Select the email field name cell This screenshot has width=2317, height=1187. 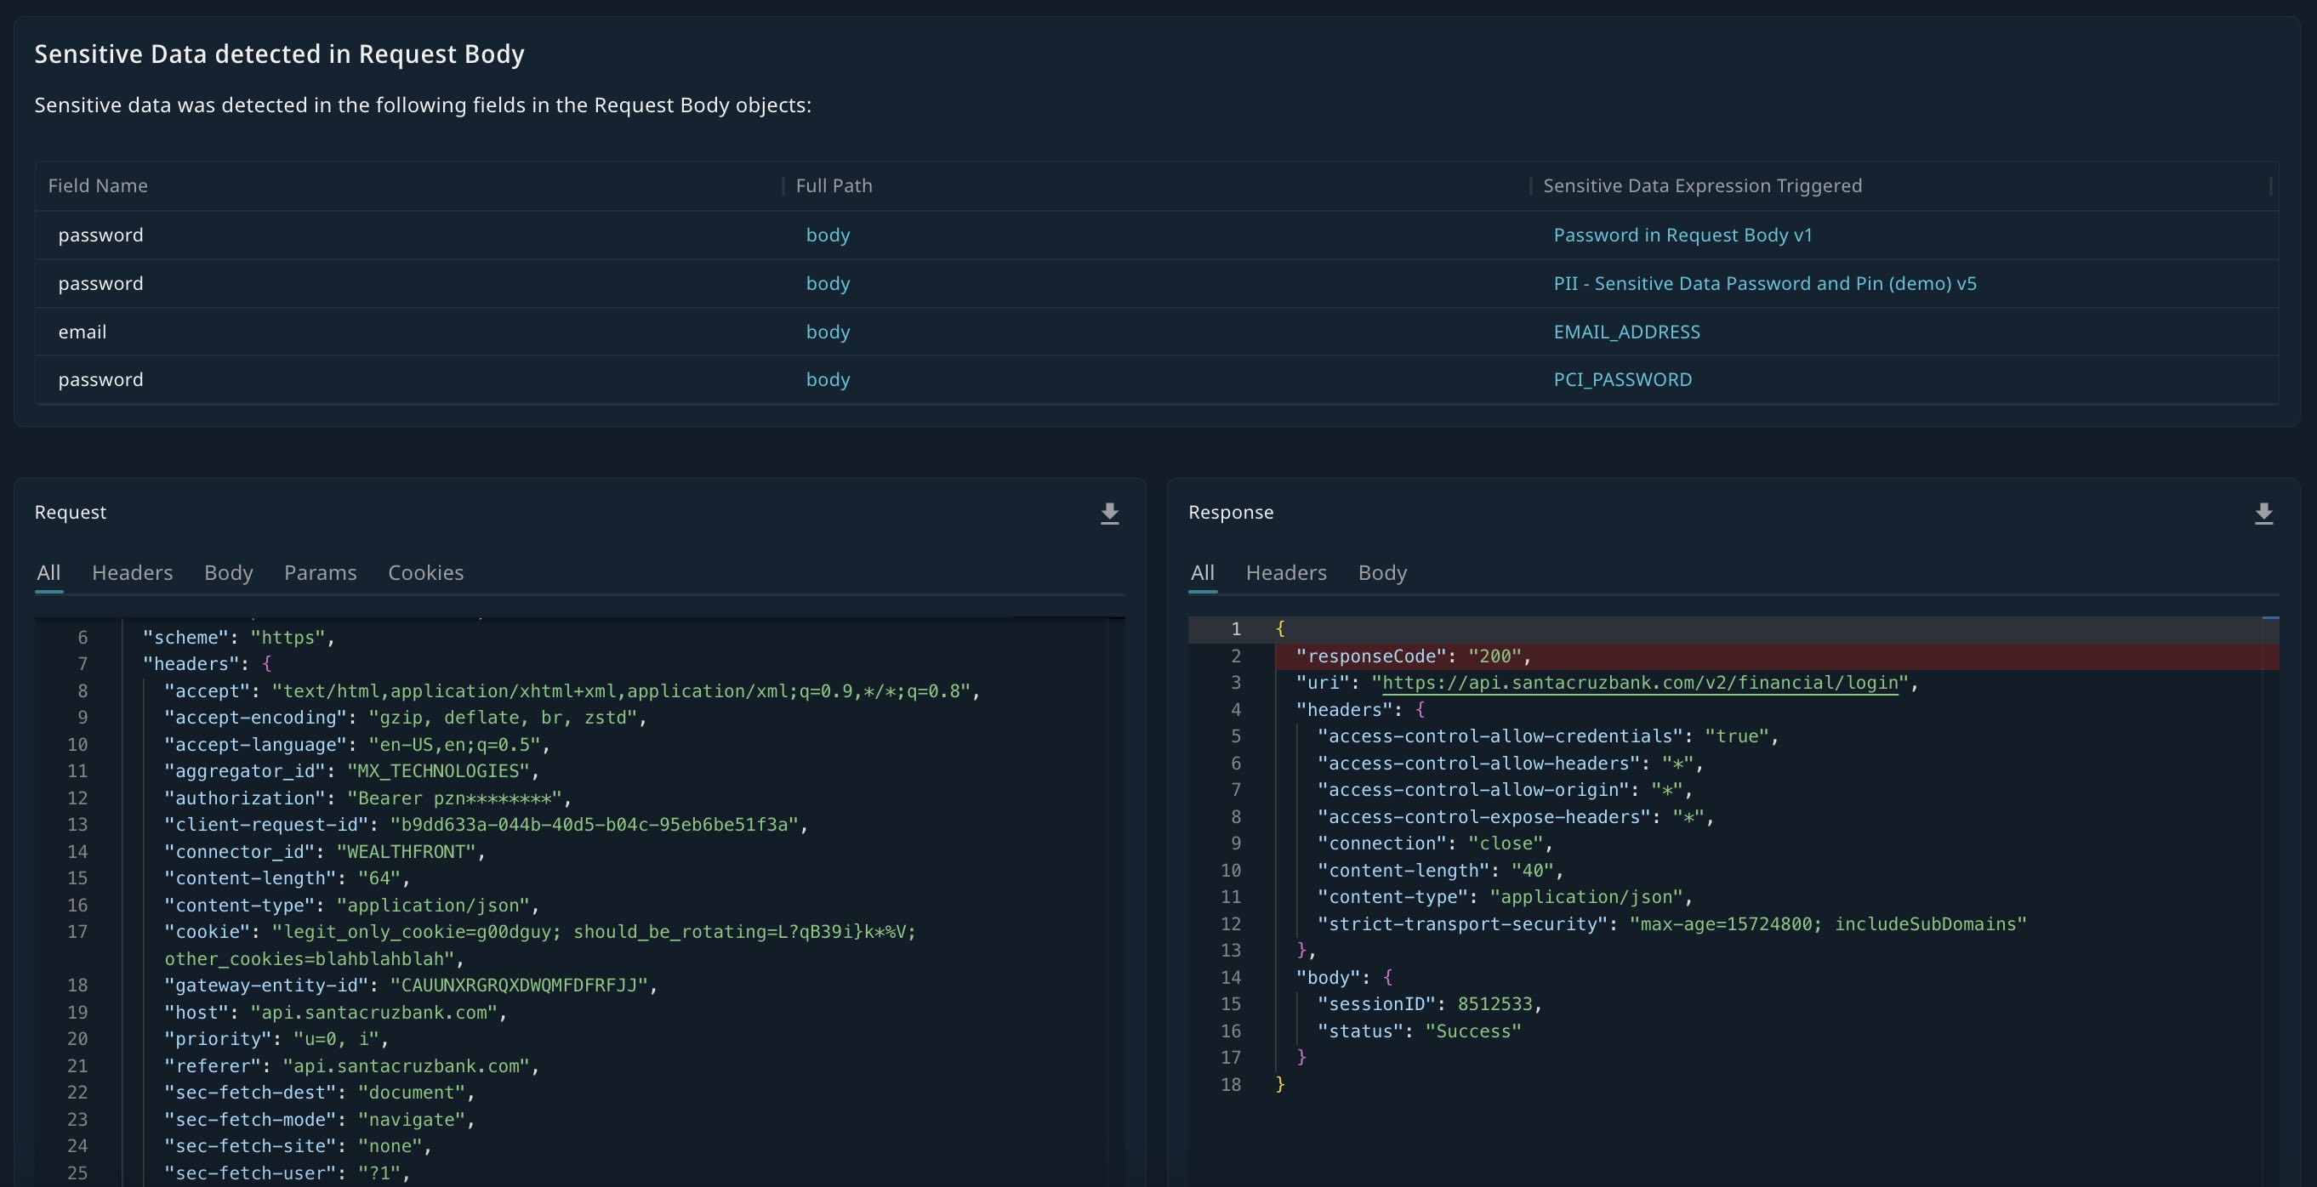click(83, 332)
